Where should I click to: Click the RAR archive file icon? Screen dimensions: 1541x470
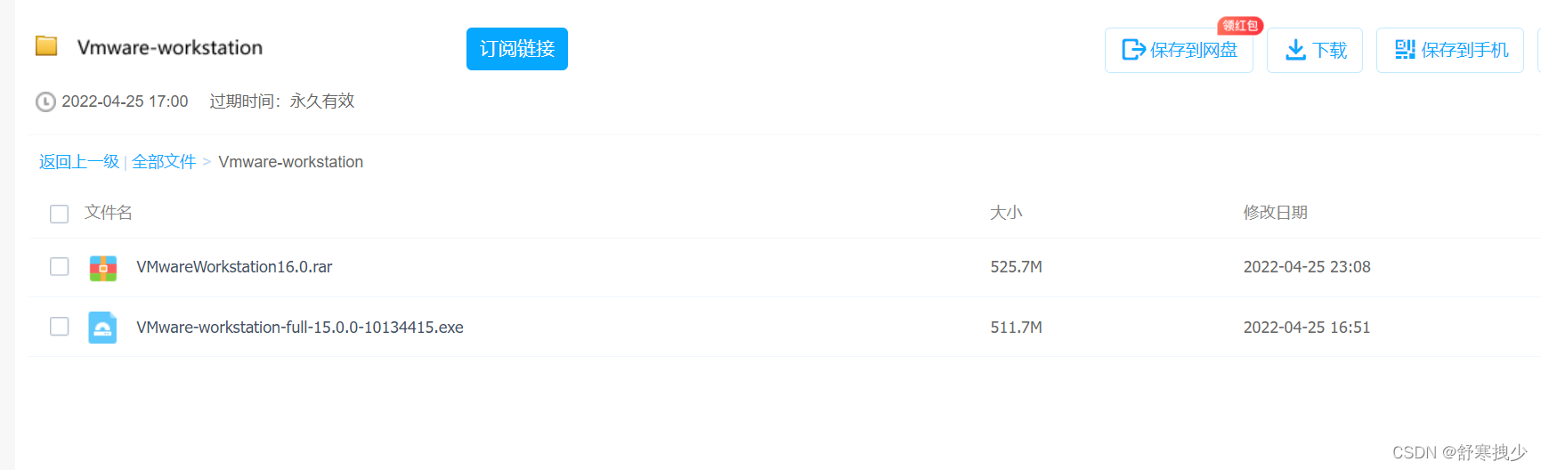[103, 267]
